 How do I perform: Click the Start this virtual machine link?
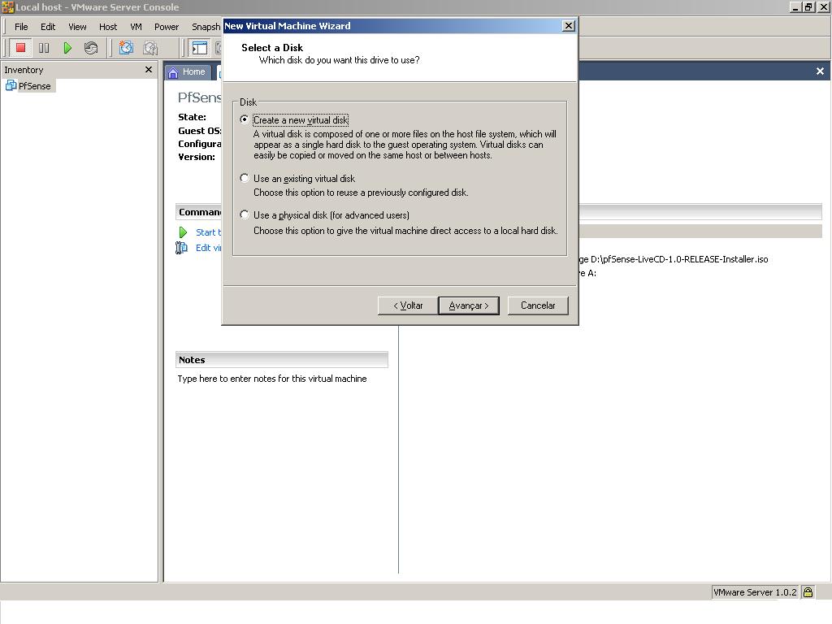[209, 232]
